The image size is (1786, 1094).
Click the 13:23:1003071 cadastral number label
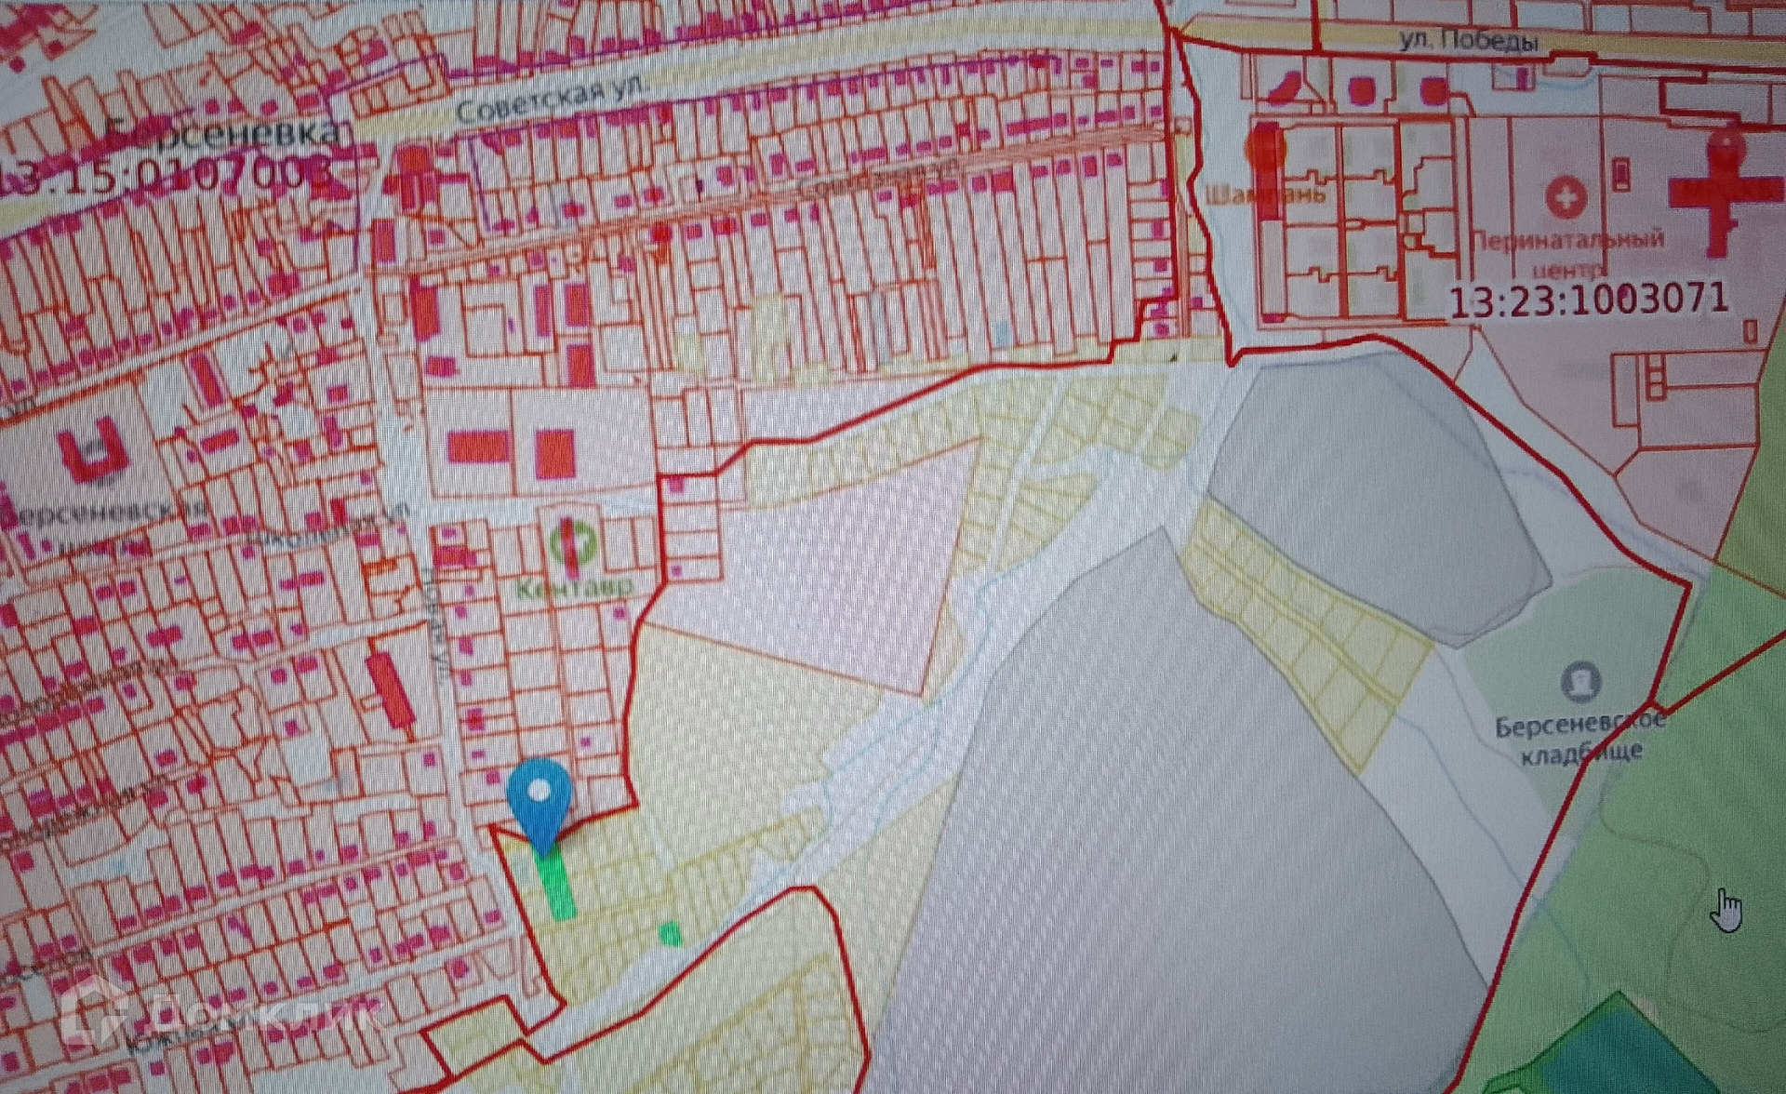(1589, 300)
